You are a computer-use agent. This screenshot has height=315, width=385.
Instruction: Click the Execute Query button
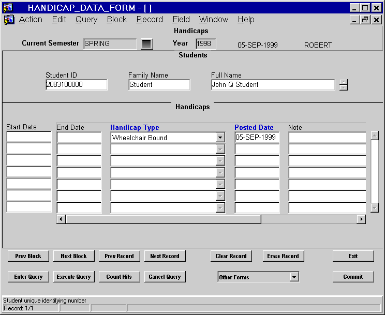coord(73,277)
